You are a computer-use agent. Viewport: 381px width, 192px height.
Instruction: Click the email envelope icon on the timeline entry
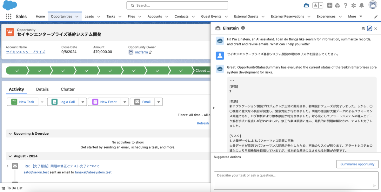click(x=15, y=166)
